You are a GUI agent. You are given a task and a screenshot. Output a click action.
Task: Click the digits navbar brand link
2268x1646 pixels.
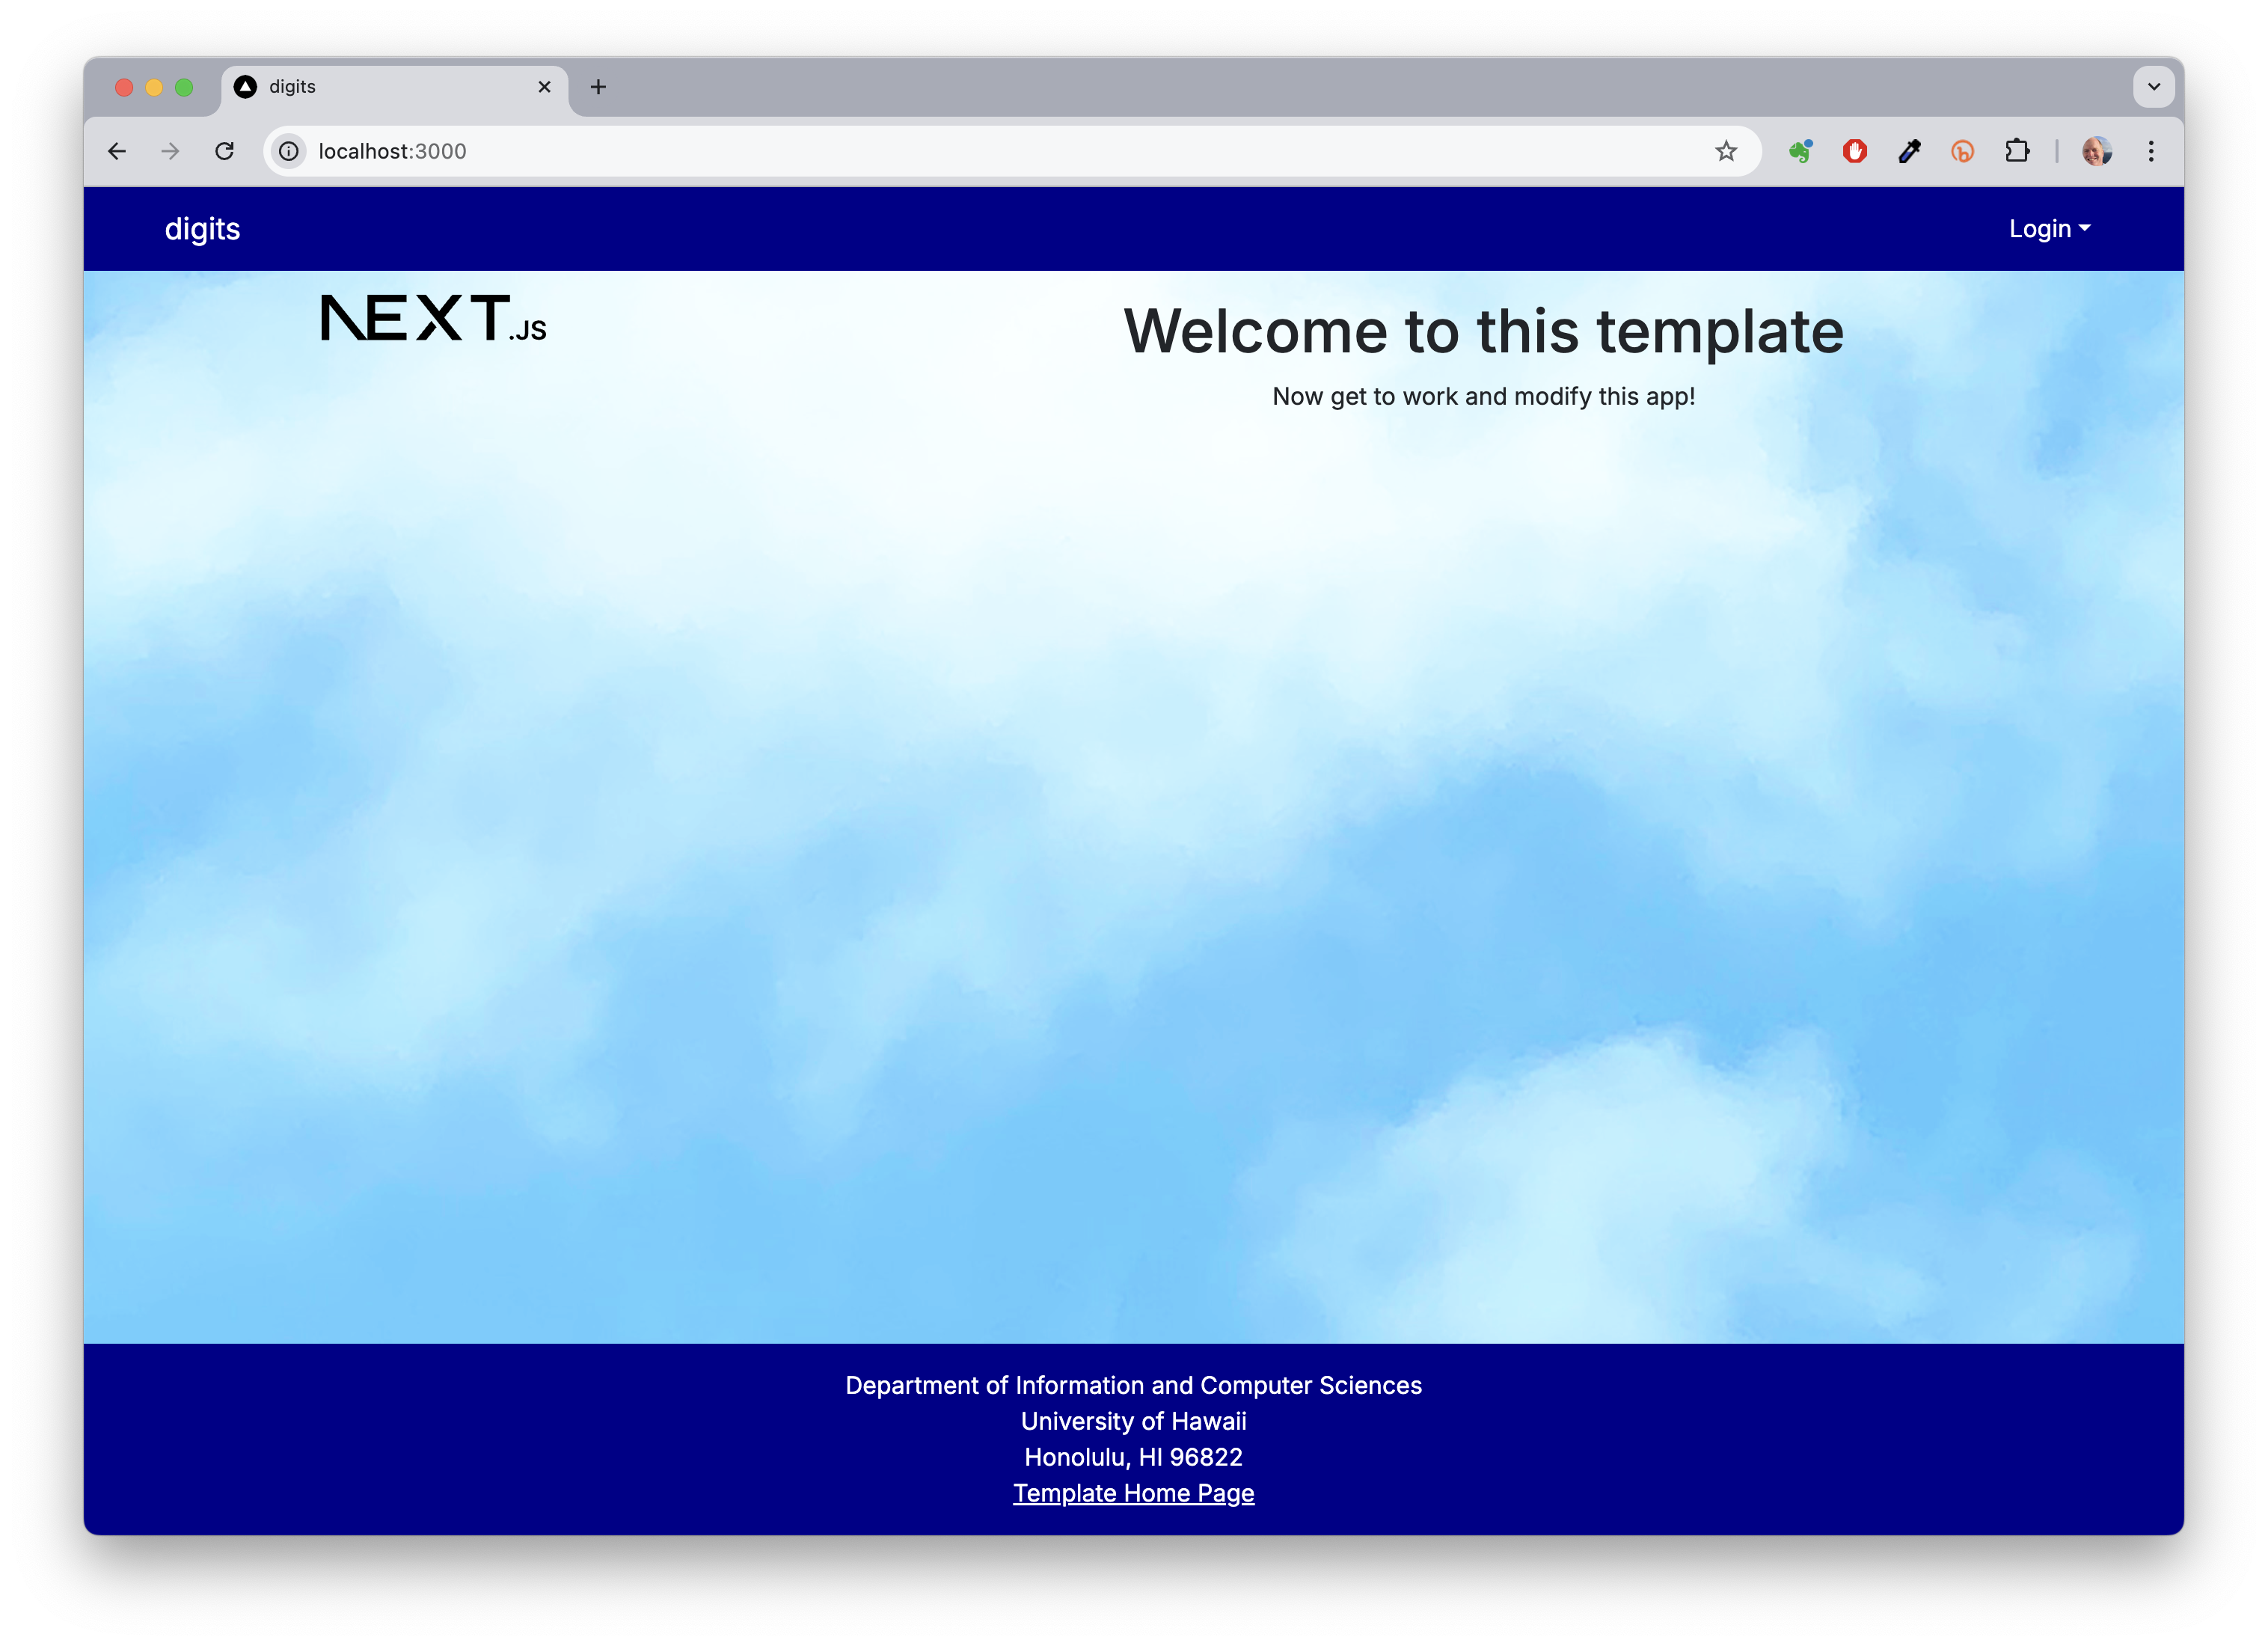(x=202, y=229)
